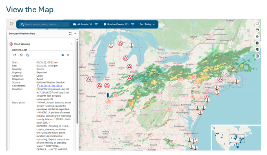Viewport: 267px width, 155px height.
Task: Select the alert triangle near Detroit and Ann Arbor
Action: [129, 78]
